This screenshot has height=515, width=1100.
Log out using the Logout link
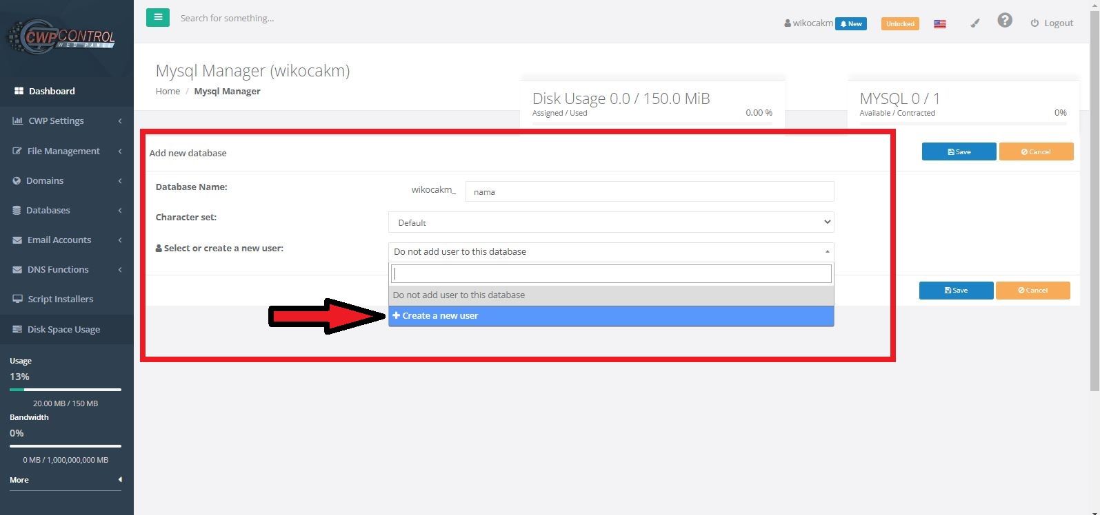point(1052,23)
